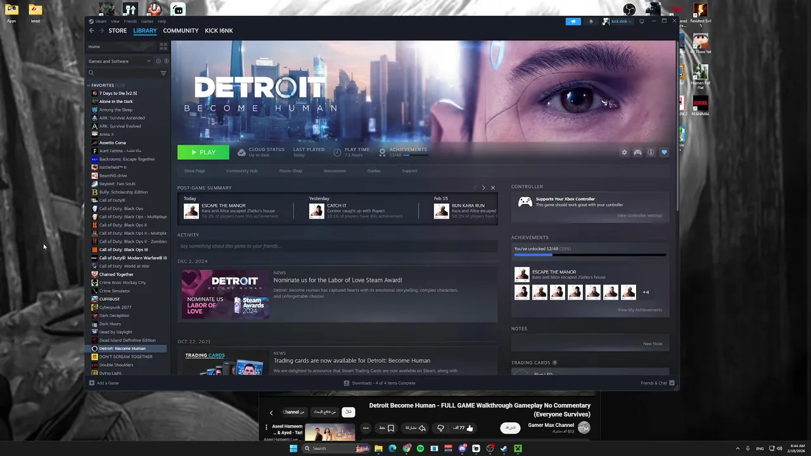Open the Community Hub link

(242, 171)
